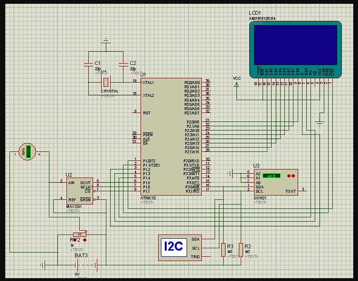Image resolution: width=358 pixels, height=281 pixels.
Task: Click the P3.0/RXD pin label
Action: coord(191,161)
